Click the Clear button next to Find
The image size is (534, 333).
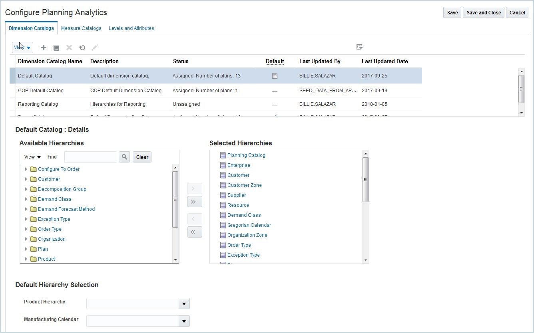(x=142, y=157)
